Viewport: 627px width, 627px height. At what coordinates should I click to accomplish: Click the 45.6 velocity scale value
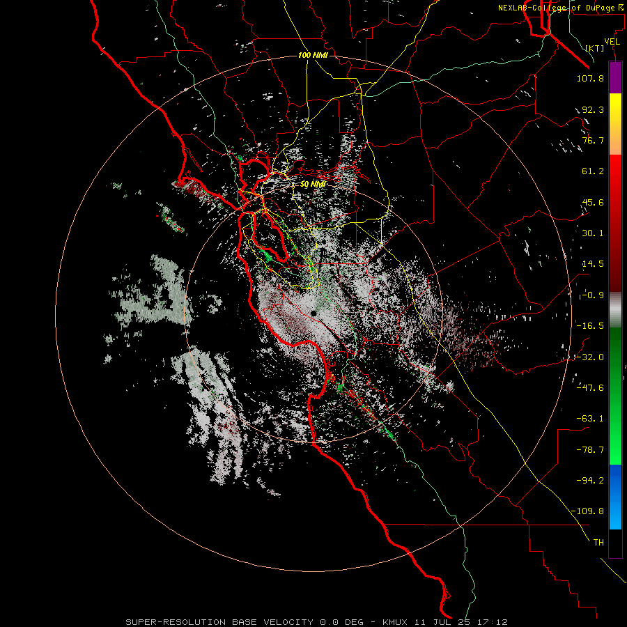593,202
